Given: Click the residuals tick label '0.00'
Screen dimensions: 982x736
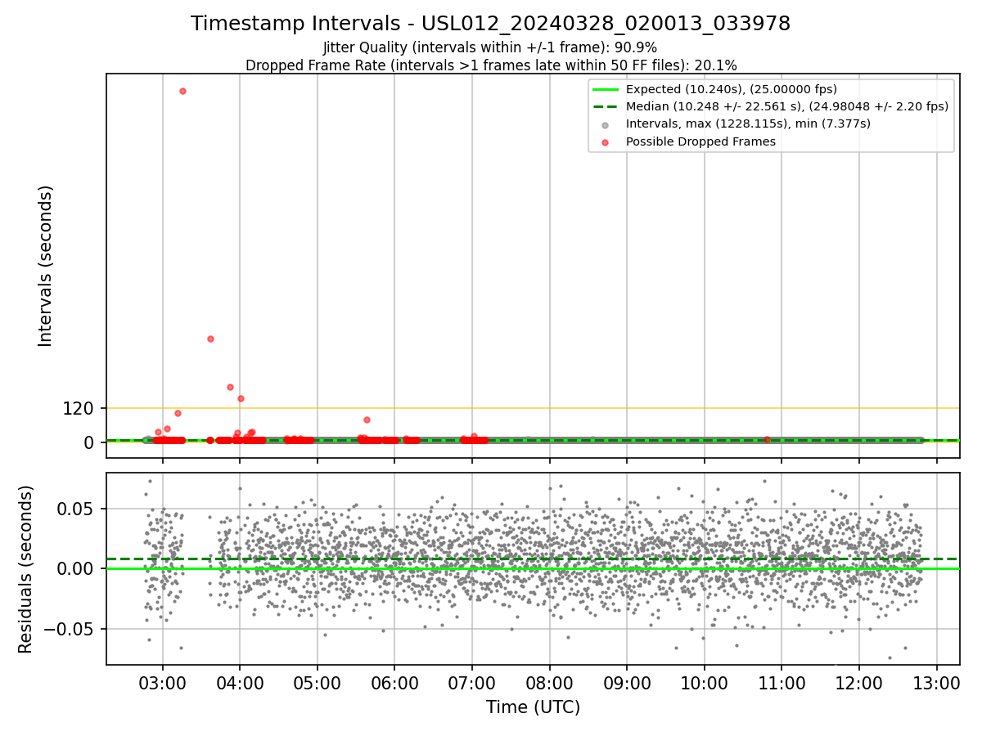Looking at the screenshot, I should click(x=77, y=568).
